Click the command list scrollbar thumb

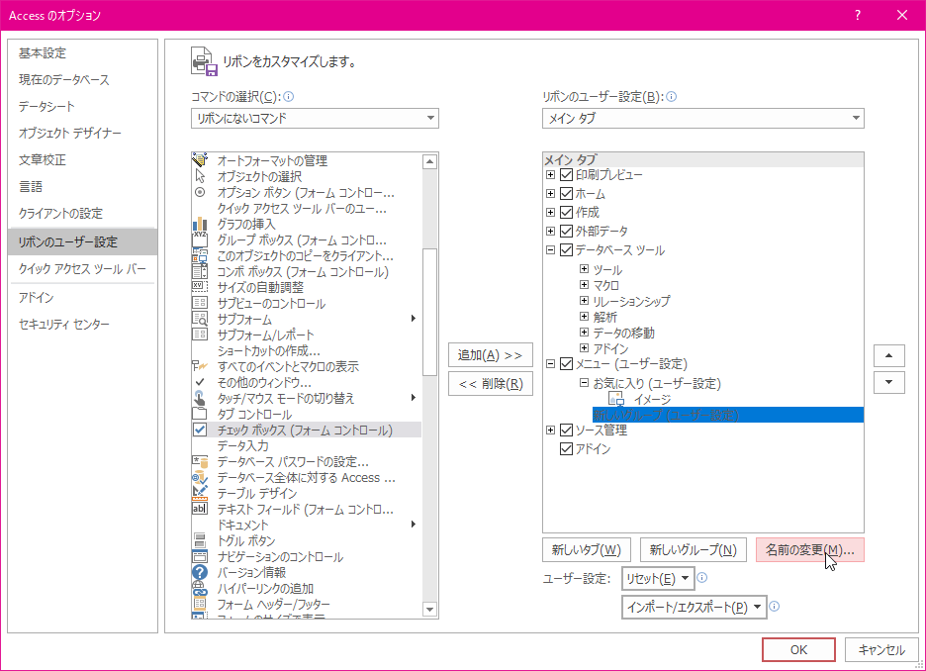(x=430, y=312)
